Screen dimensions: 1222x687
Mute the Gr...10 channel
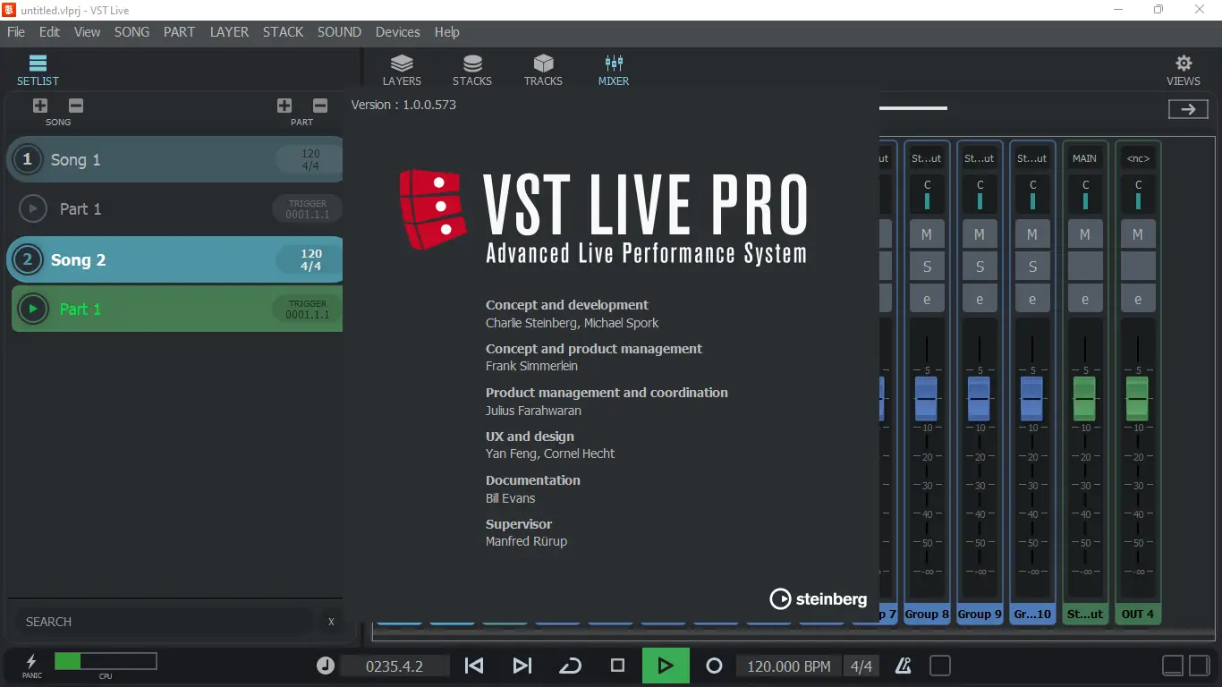[x=1032, y=234]
